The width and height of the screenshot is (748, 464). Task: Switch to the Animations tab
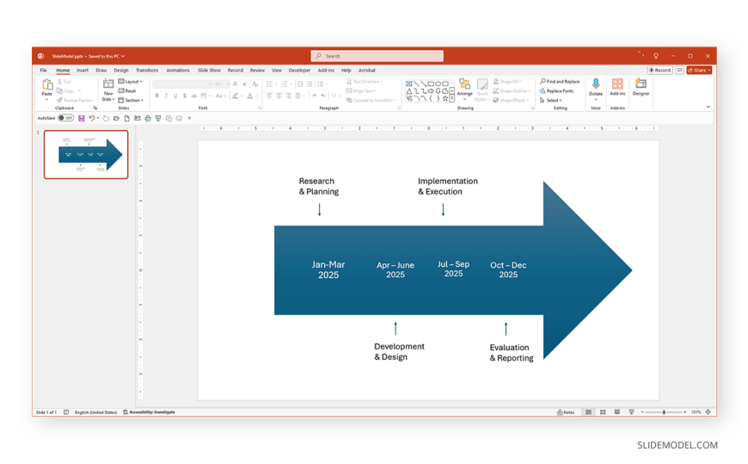[177, 71]
